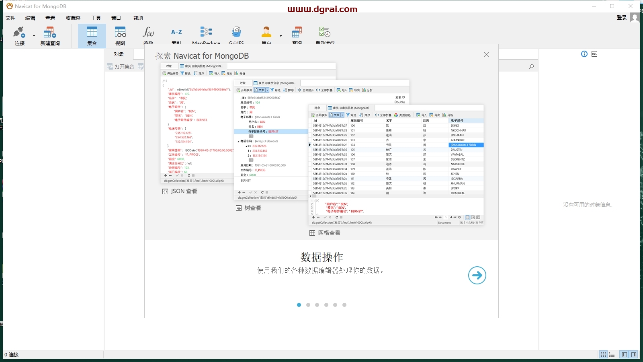Image resolution: width=643 pixels, height=362 pixels.
Task: Click the information (i) icon in right pane
Action: 584,54
